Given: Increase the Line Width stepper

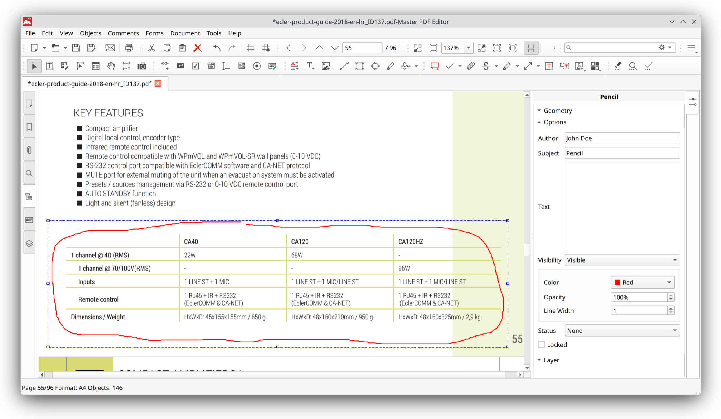Looking at the screenshot, I should coord(671,308).
